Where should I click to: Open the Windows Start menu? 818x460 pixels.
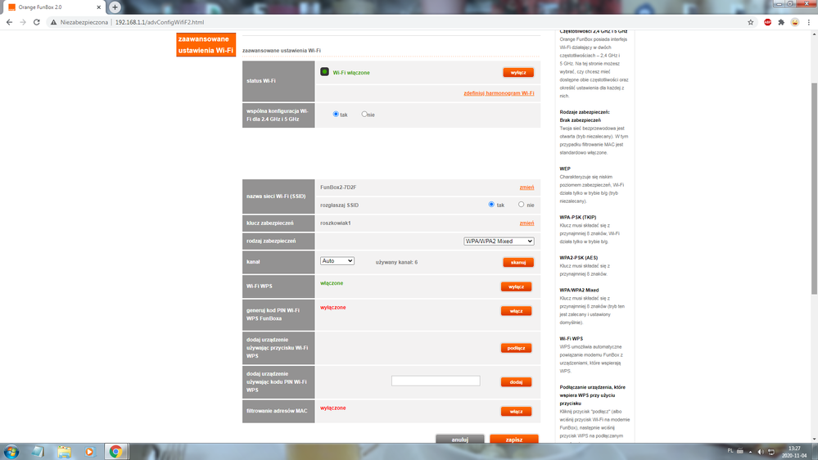(x=11, y=452)
